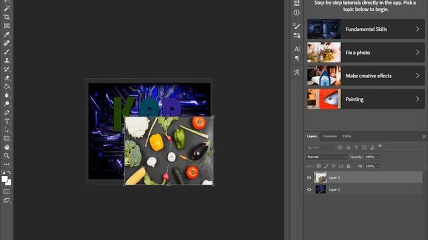Viewport: 428px width, 240px height.
Task: Select the Paint Bucket tool
Action: click(7, 87)
